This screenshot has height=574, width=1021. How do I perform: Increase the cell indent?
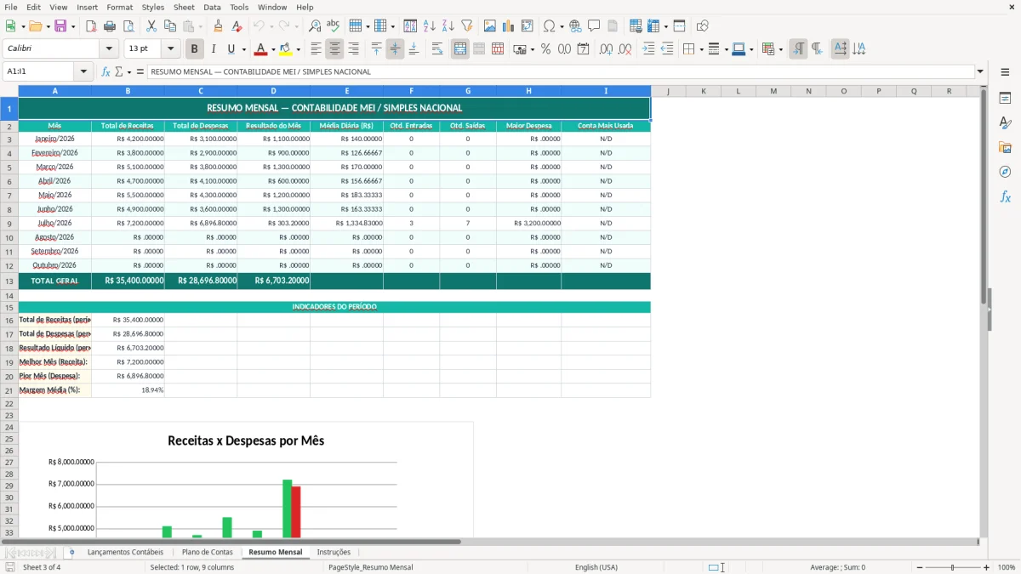(648, 49)
